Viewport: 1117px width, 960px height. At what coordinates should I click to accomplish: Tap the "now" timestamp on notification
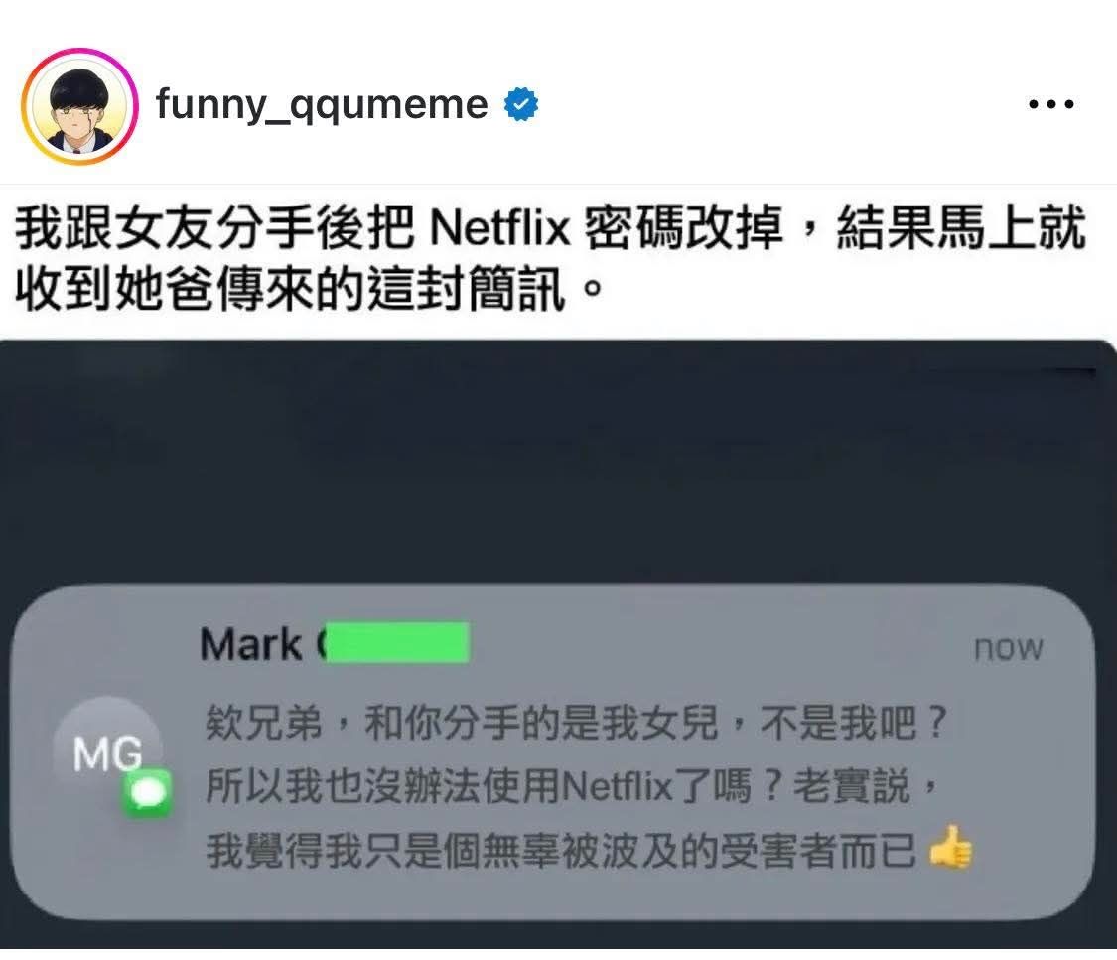point(1008,648)
